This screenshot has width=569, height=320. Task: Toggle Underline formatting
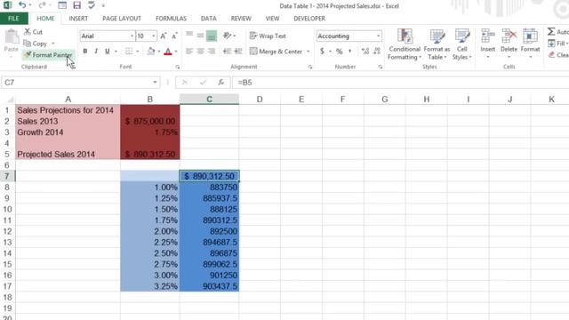107,52
